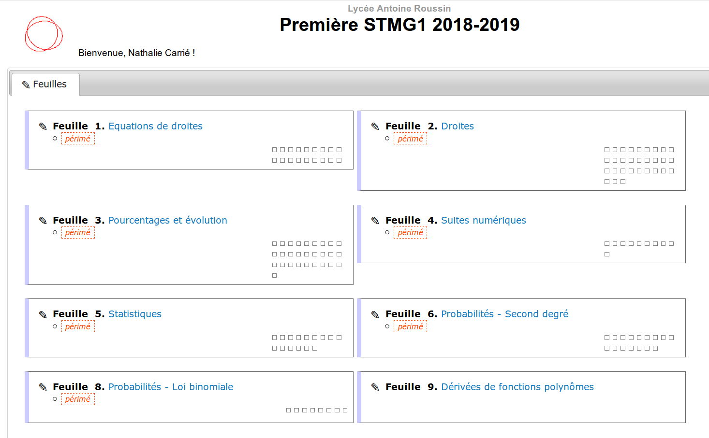The image size is (709, 438).
Task: Click the pencil icon beside Feuille 9
Action: point(375,387)
